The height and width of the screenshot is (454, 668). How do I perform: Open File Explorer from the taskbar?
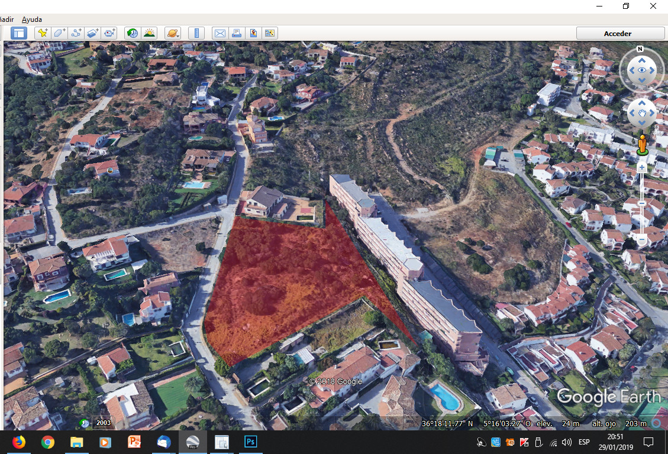[x=77, y=442]
